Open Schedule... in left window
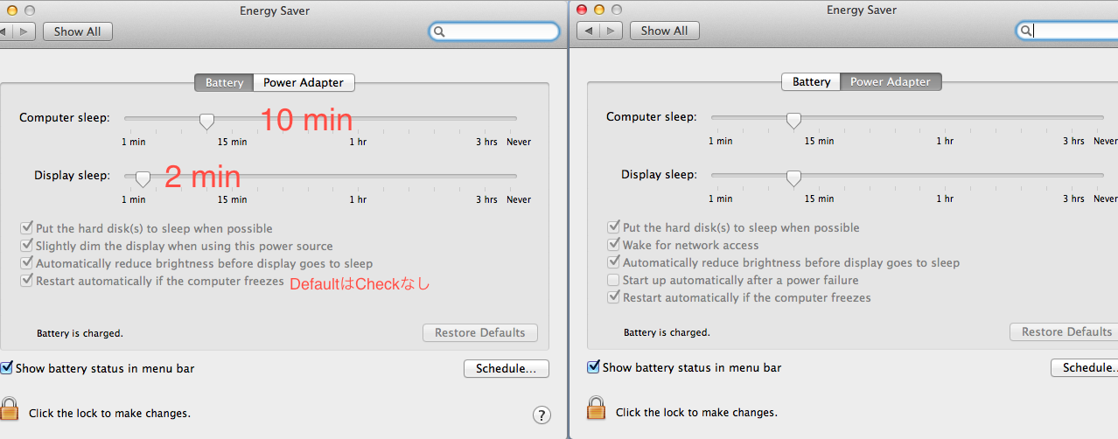This screenshot has width=1118, height=439. pyautogui.click(x=506, y=368)
